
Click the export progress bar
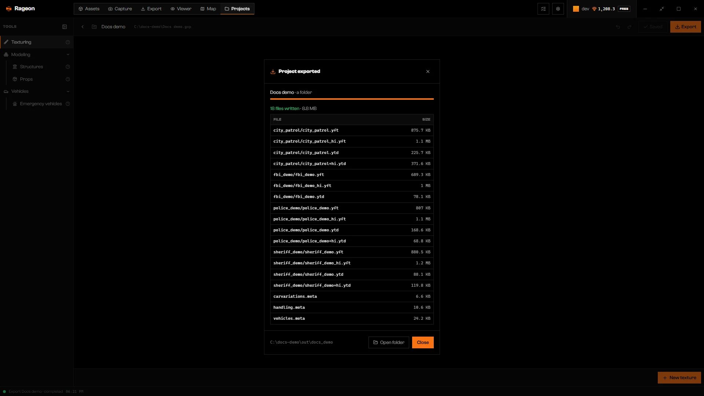352,99
